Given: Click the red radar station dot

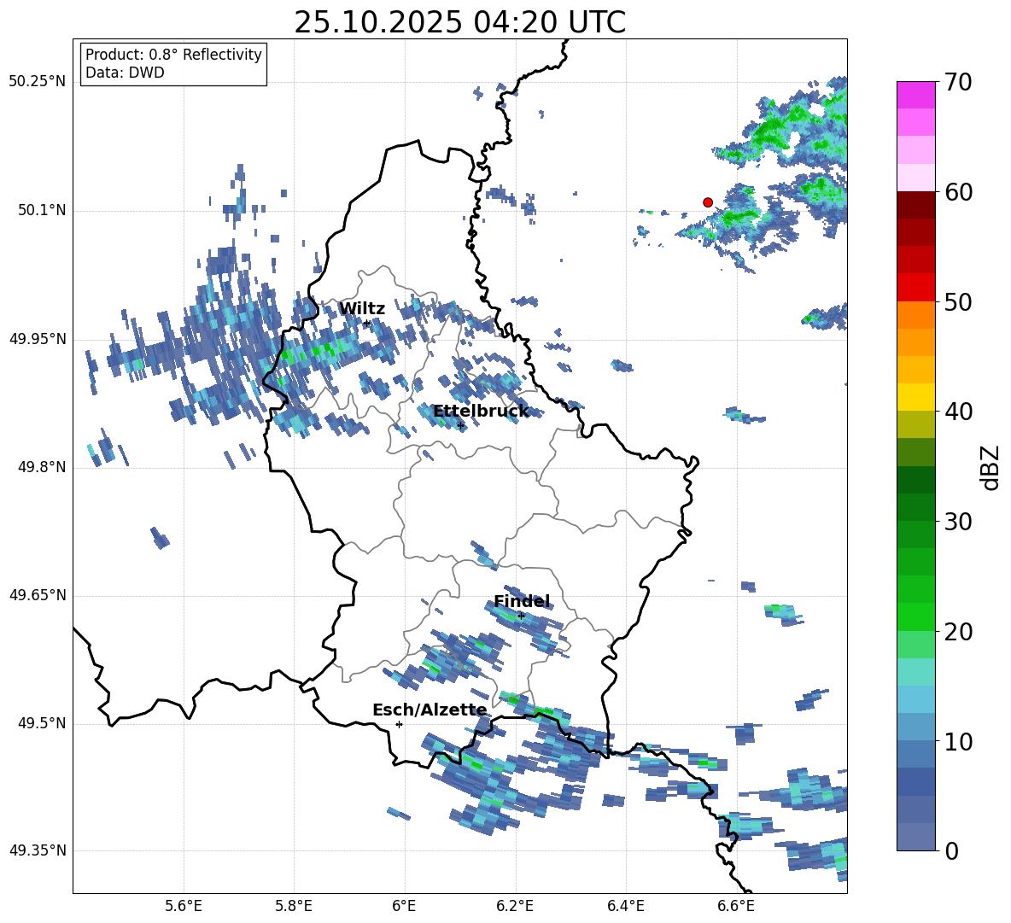Looking at the screenshot, I should coord(707,202).
